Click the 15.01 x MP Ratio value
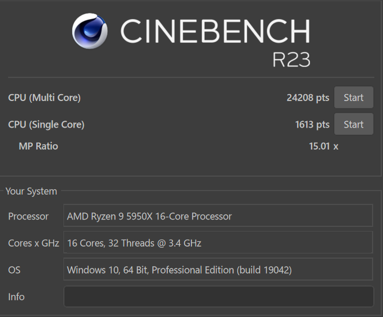 coord(324,146)
